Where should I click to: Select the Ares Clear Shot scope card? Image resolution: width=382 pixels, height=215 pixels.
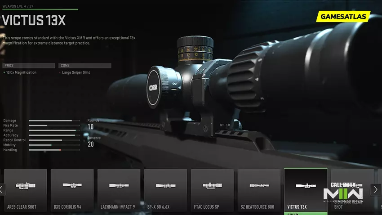tap(25, 190)
